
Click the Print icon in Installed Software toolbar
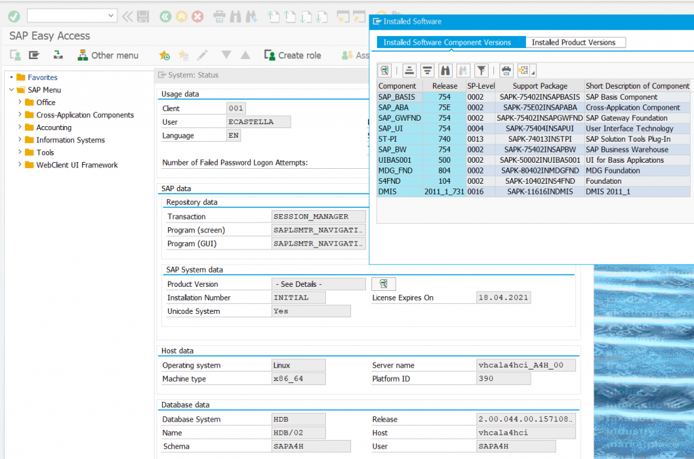pyautogui.click(x=506, y=71)
